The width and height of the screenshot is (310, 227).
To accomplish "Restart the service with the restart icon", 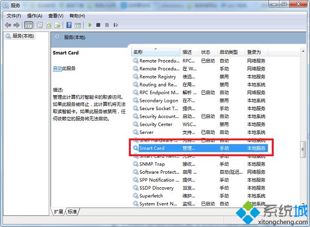I will pyautogui.click(x=116, y=25).
